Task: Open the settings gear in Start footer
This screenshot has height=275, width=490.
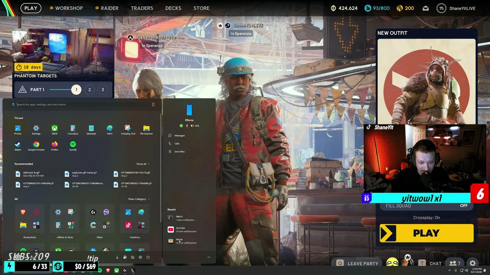Action: tap(140, 257)
